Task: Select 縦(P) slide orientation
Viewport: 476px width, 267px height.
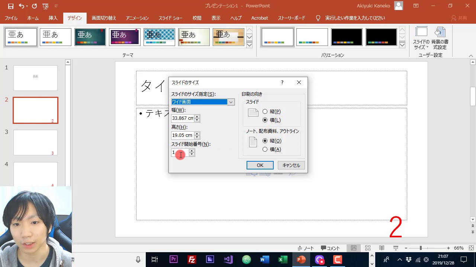Action: tap(265, 111)
